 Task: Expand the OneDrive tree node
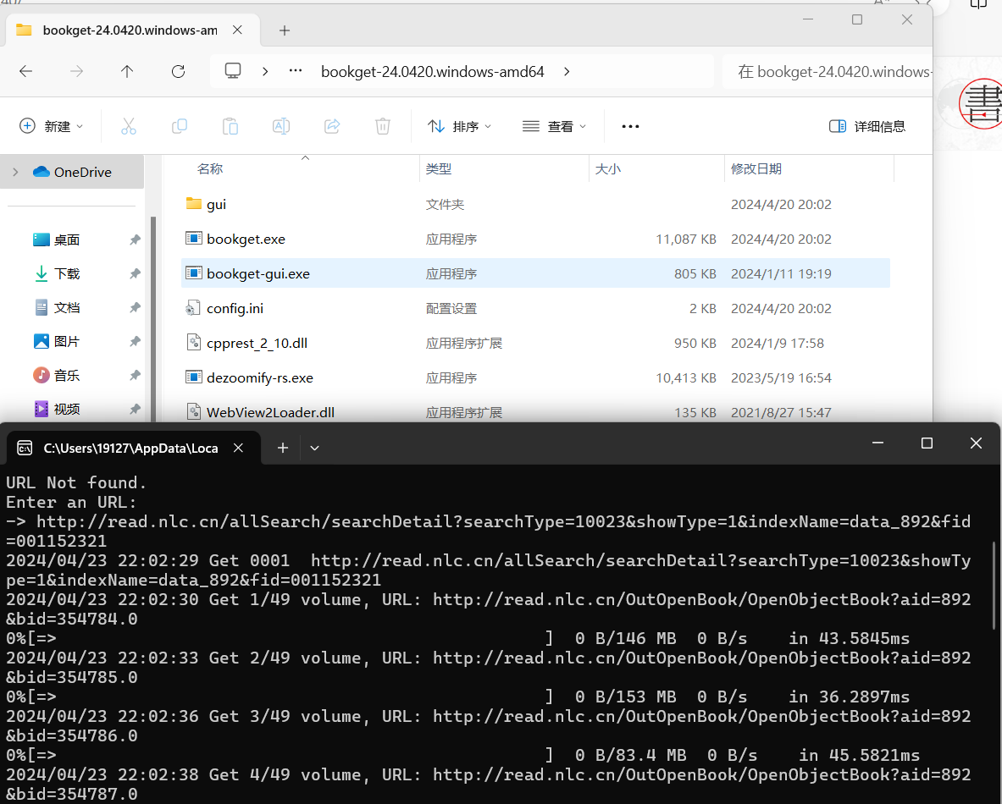[x=15, y=172]
